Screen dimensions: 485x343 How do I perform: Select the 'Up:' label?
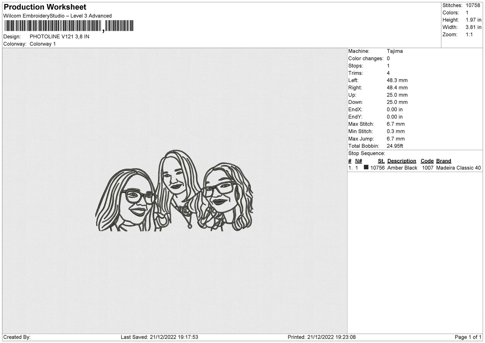coord(352,95)
